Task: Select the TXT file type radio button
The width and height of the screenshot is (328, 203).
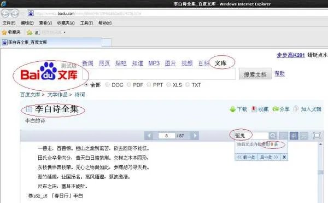Action: (188, 85)
